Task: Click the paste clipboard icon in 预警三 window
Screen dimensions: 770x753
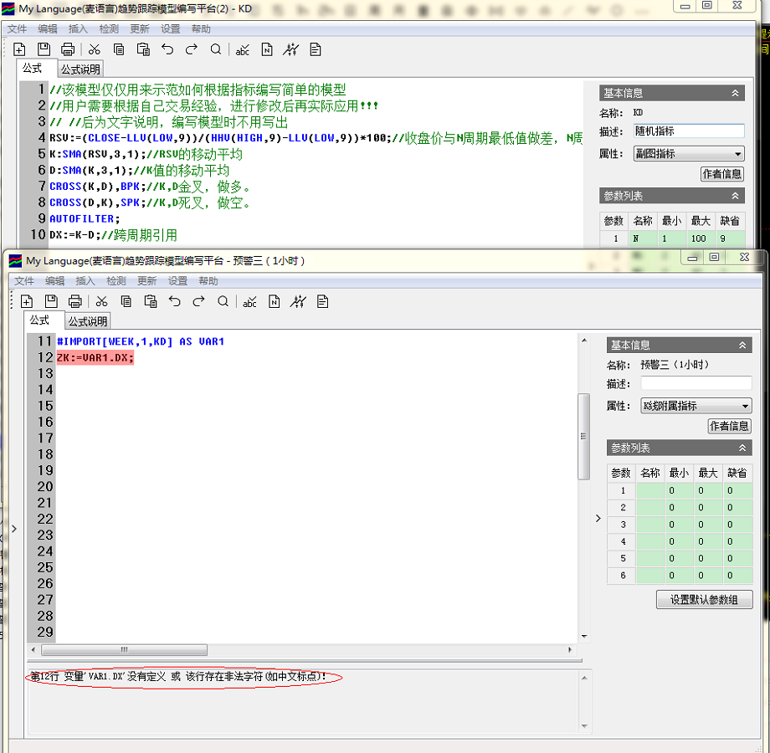Action: coord(150,301)
